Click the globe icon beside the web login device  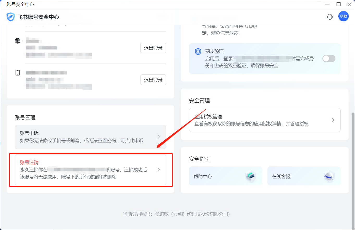(x=17, y=41)
